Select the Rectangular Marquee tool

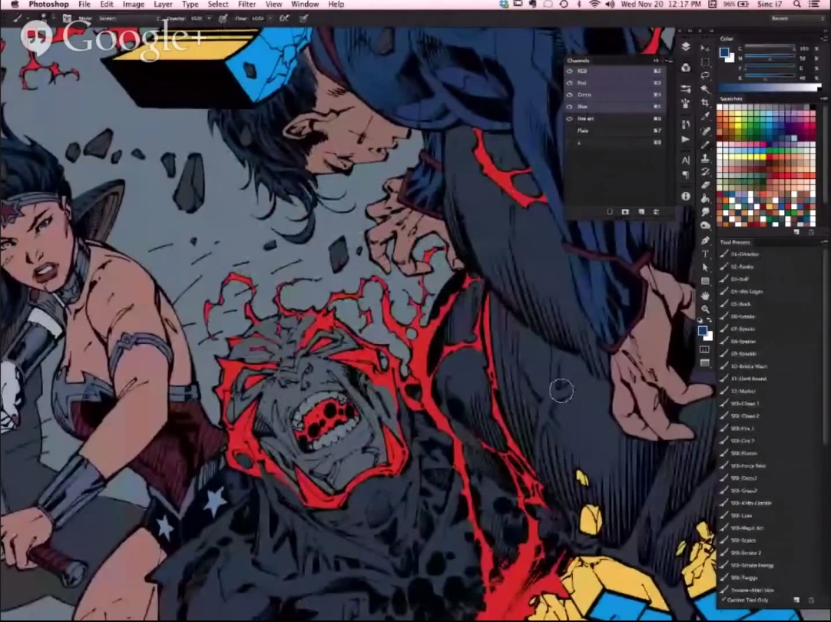pos(705,62)
